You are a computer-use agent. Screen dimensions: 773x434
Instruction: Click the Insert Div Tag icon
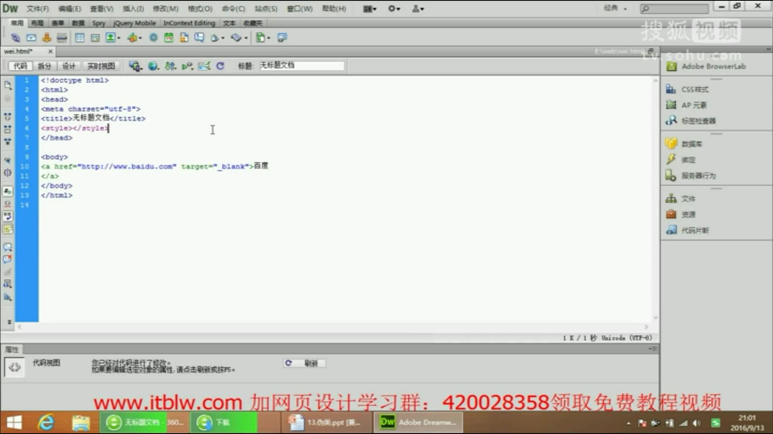tap(95, 38)
